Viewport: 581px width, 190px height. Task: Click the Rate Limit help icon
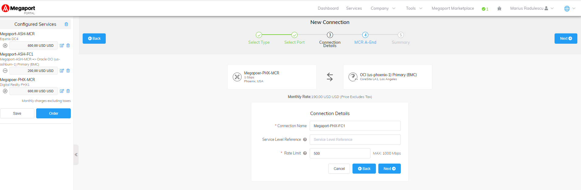[305, 153]
